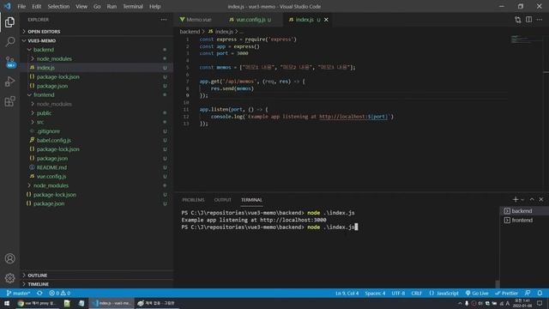
Task: Expand the Timeline section
Action: click(96, 284)
